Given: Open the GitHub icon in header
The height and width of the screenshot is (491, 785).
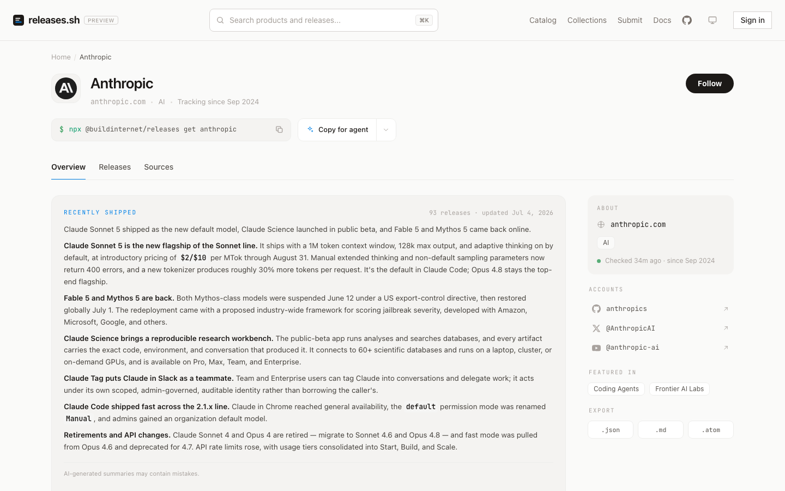Looking at the screenshot, I should (687, 20).
